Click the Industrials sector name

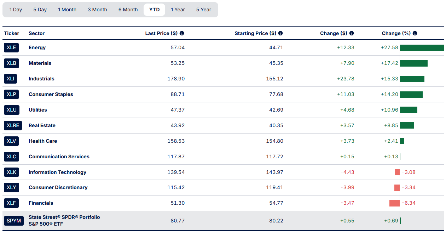tap(41, 79)
